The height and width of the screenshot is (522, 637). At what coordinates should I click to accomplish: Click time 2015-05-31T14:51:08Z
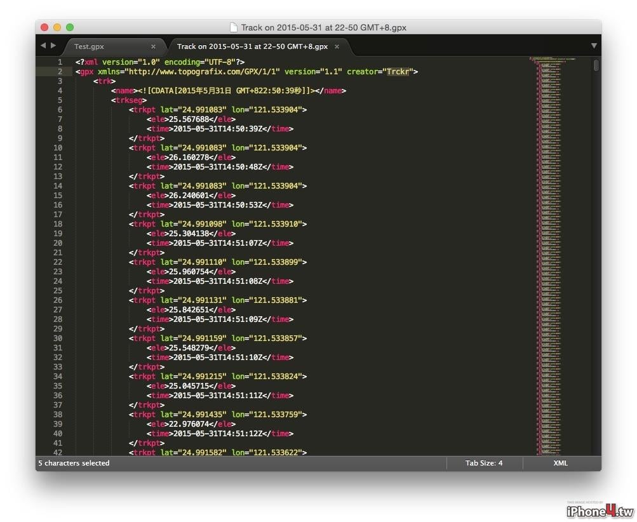218,281
